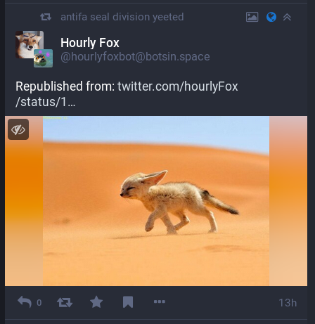Image resolution: width=315 pixels, height=324 pixels.
Task: Click the 13h timestamp link
Action: (x=288, y=303)
